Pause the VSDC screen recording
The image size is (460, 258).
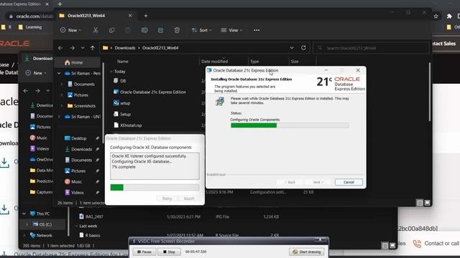(x=144, y=252)
